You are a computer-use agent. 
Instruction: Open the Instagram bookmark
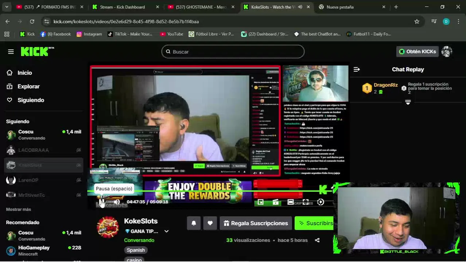pyautogui.click(x=89, y=34)
